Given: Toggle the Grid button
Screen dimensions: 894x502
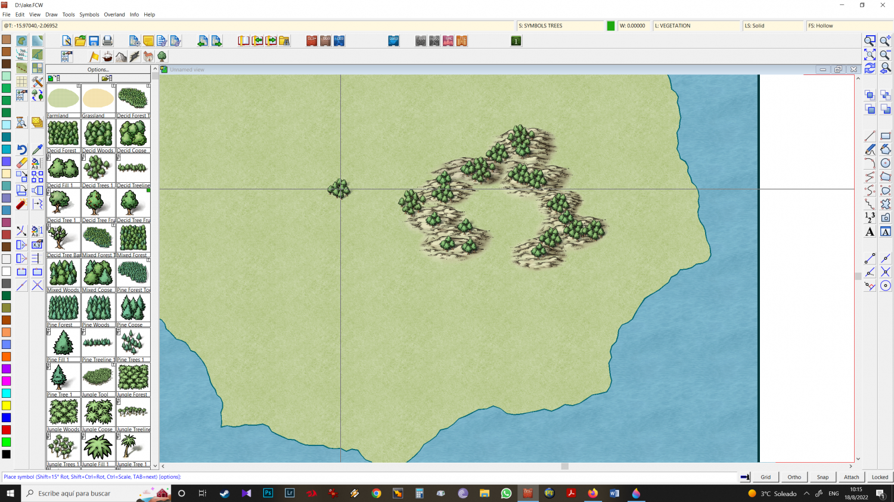Looking at the screenshot, I should point(766,477).
